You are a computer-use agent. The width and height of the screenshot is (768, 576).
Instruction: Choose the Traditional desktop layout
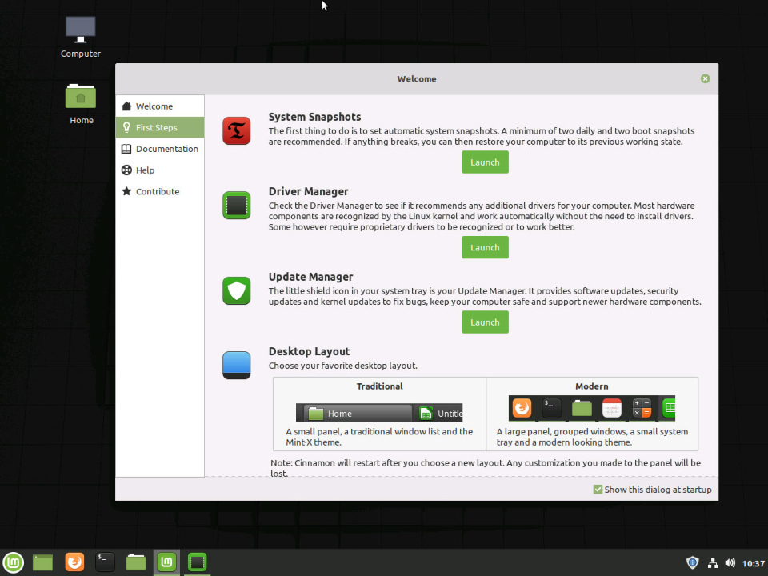tap(379, 414)
